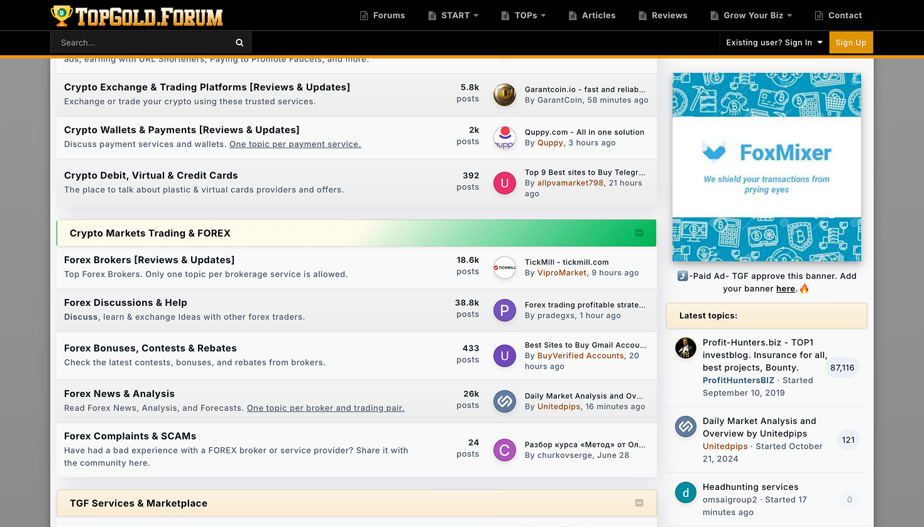Open Daily Market Analysis post in Forex News

(585, 396)
